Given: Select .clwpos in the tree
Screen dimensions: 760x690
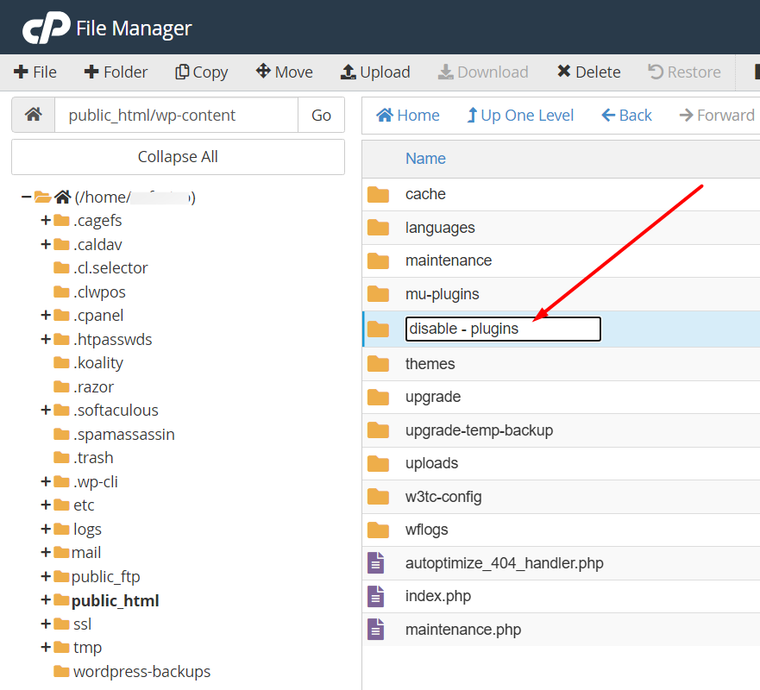Looking at the screenshot, I should pos(99,292).
